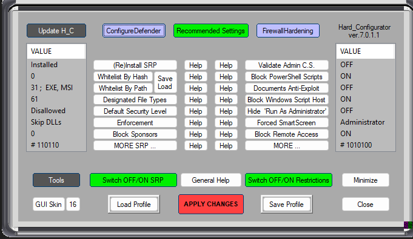Click the Minimize button

(365, 180)
